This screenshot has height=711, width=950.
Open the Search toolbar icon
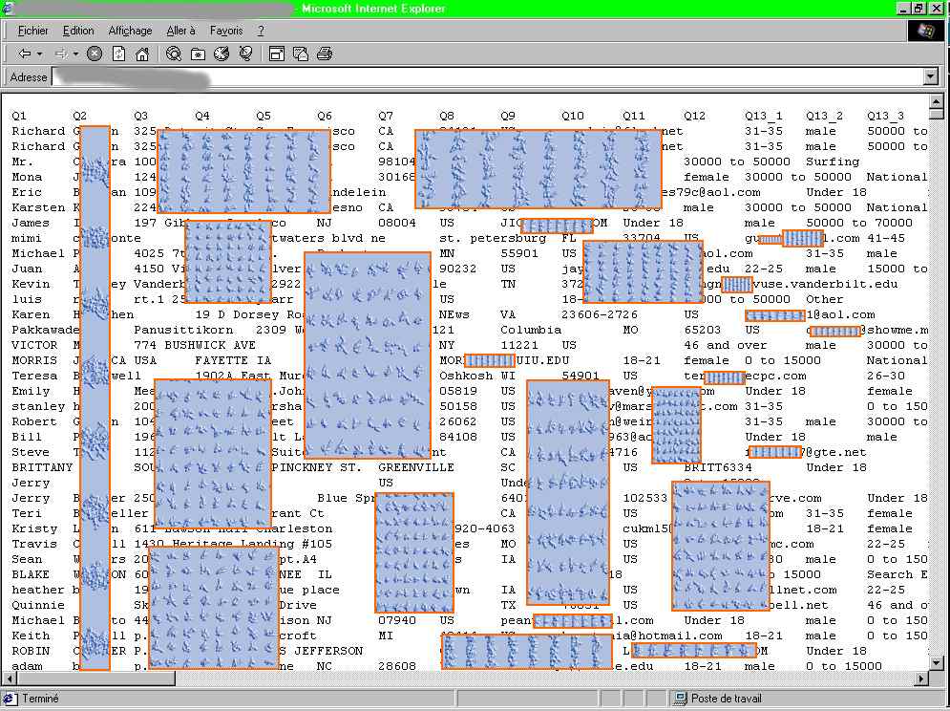click(174, 54)
